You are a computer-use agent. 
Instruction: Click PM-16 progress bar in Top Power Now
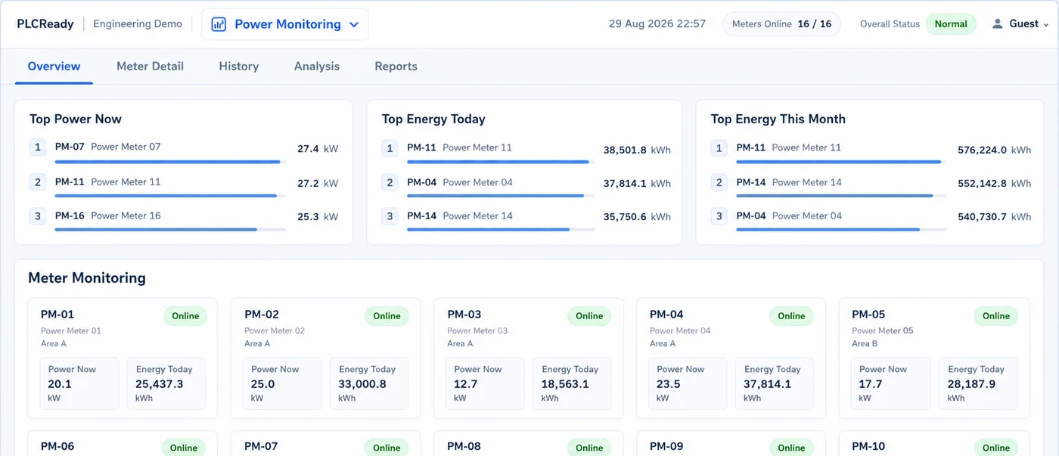tap(170, 229)
